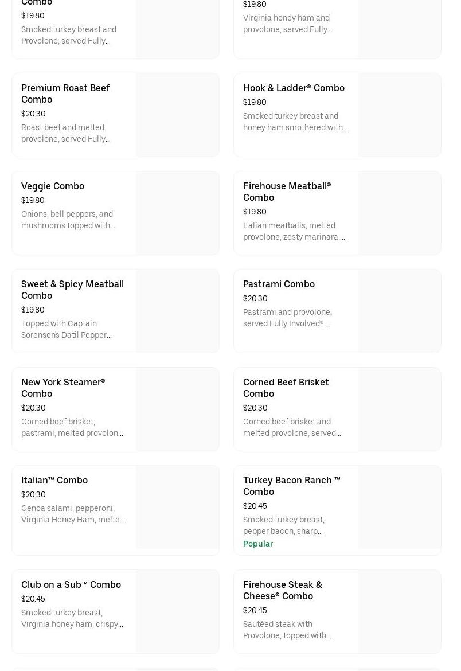This screenshot has height=671, width=461.
Task: Click the Virginia honey ham and provolone description
Action: pos(287,24)
